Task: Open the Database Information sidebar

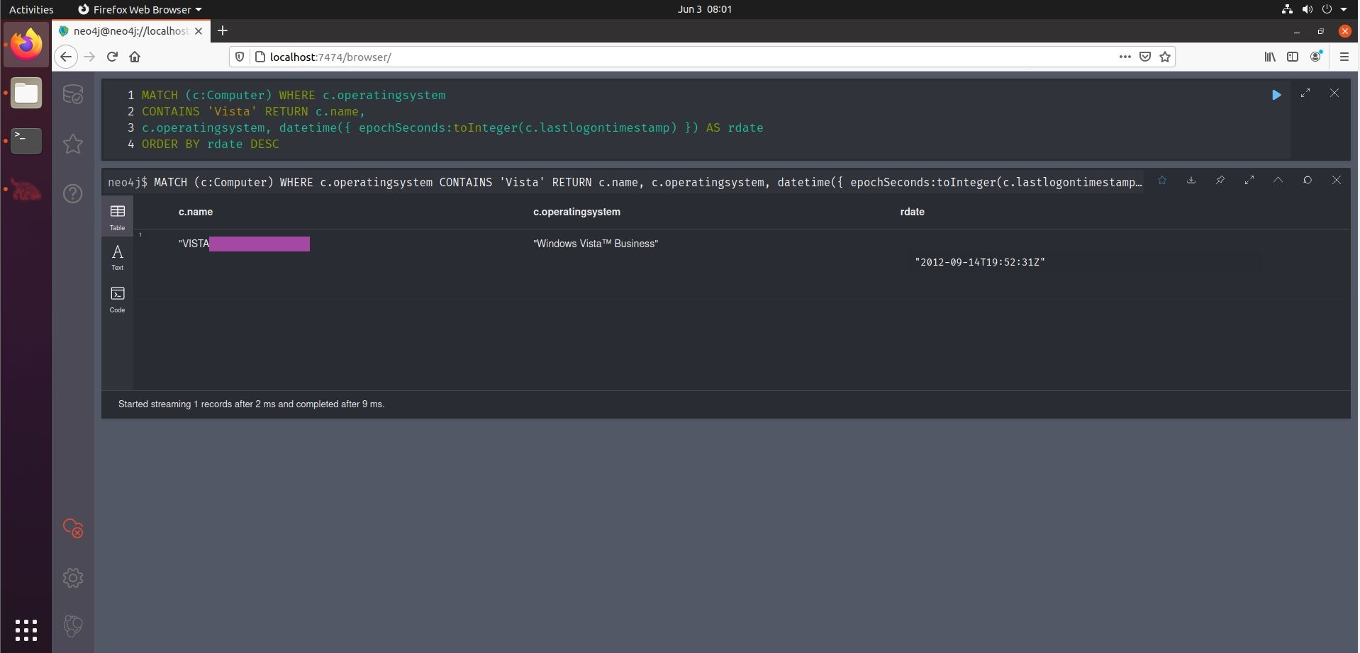Action: (73, 94)
